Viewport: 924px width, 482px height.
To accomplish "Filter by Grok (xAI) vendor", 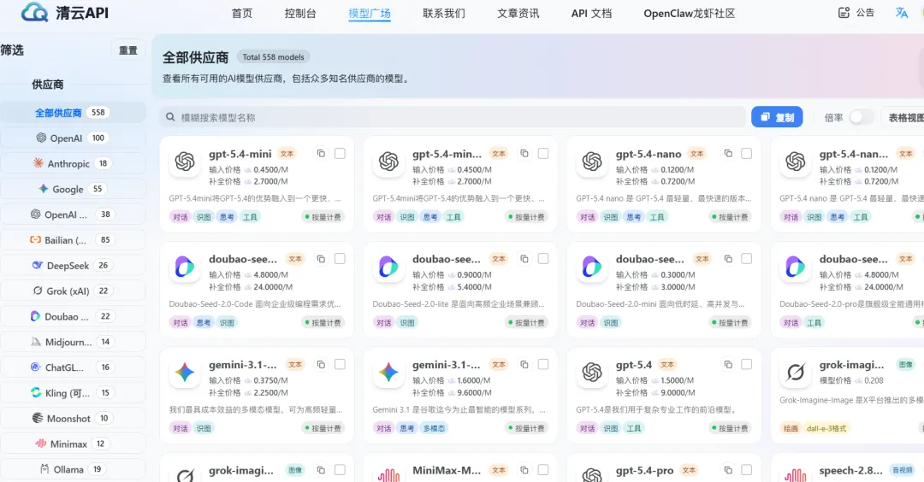I will (x=73, y=291).
